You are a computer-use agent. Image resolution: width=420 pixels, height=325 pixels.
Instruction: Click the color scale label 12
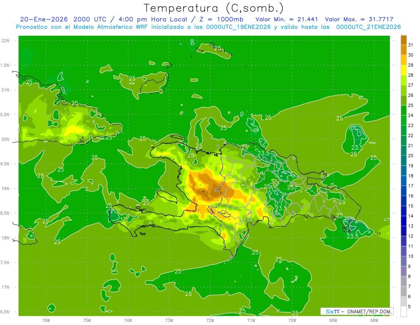tap(411, 236)
